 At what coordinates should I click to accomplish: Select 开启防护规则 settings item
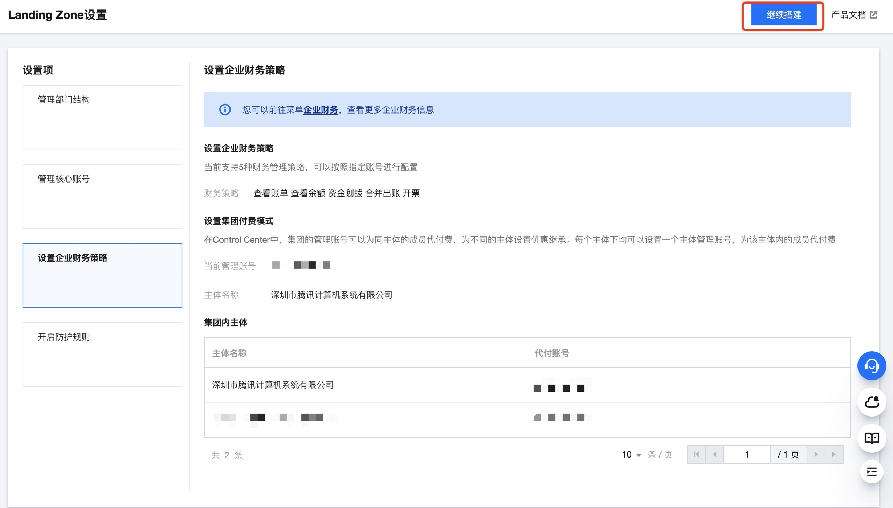coord(102,354)
